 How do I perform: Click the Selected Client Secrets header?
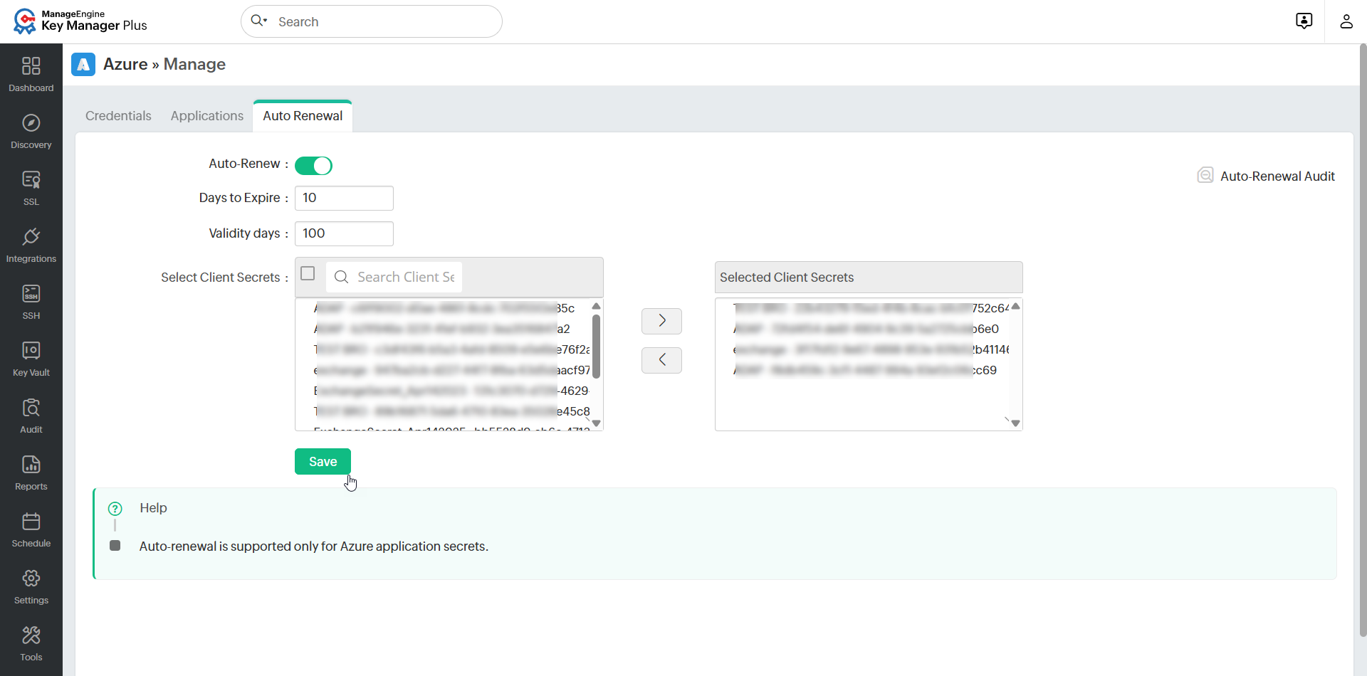click(869, 278)
